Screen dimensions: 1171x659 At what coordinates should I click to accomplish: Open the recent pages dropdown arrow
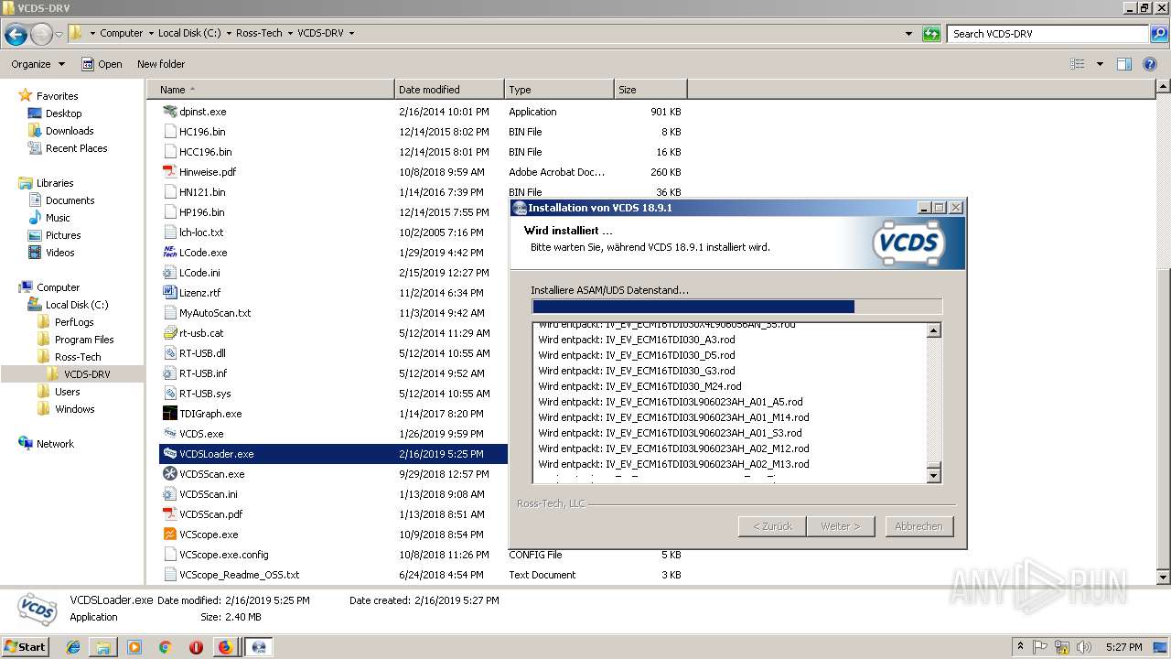click(59, 35)
